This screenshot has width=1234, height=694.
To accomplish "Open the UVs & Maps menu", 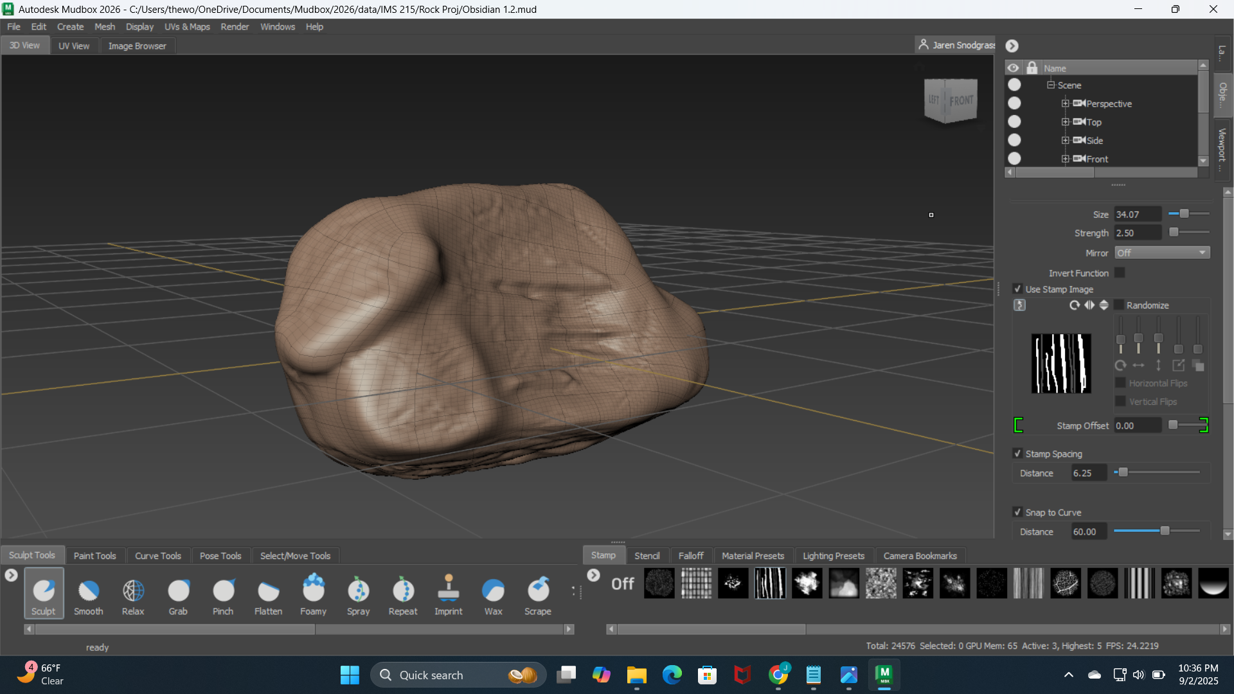I will pos(187,27).
